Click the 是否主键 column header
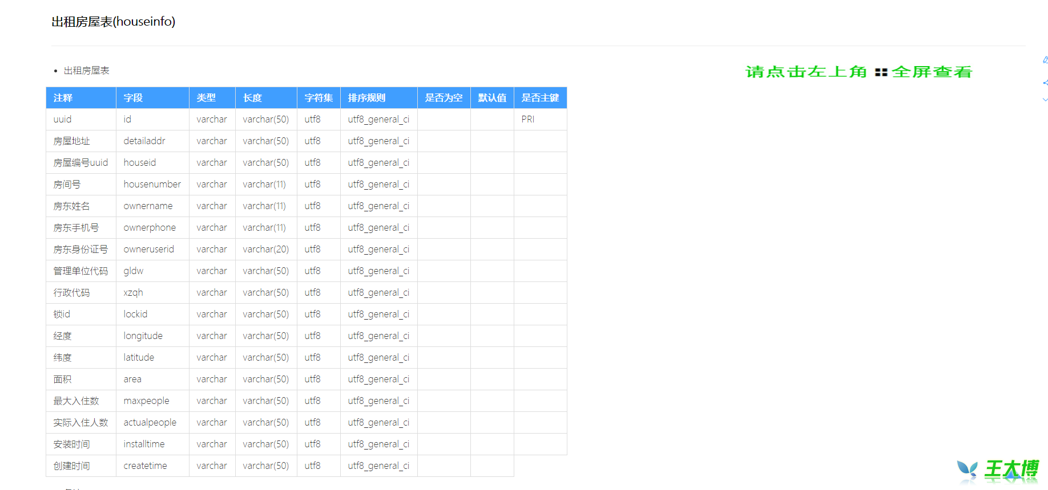This screenshot has height=490, width=1048. [x=540, y=98]
